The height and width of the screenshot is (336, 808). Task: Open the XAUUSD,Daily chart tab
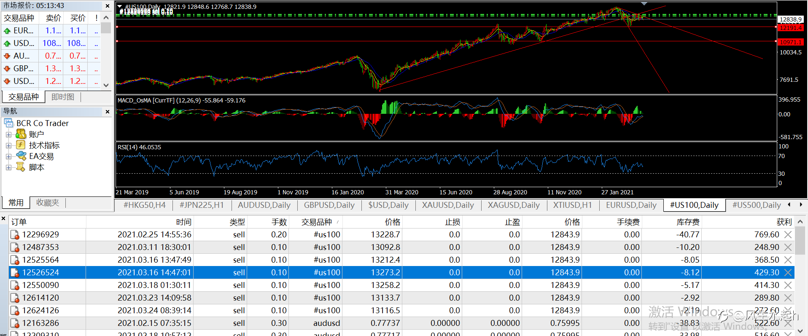(x=448, y=205)
